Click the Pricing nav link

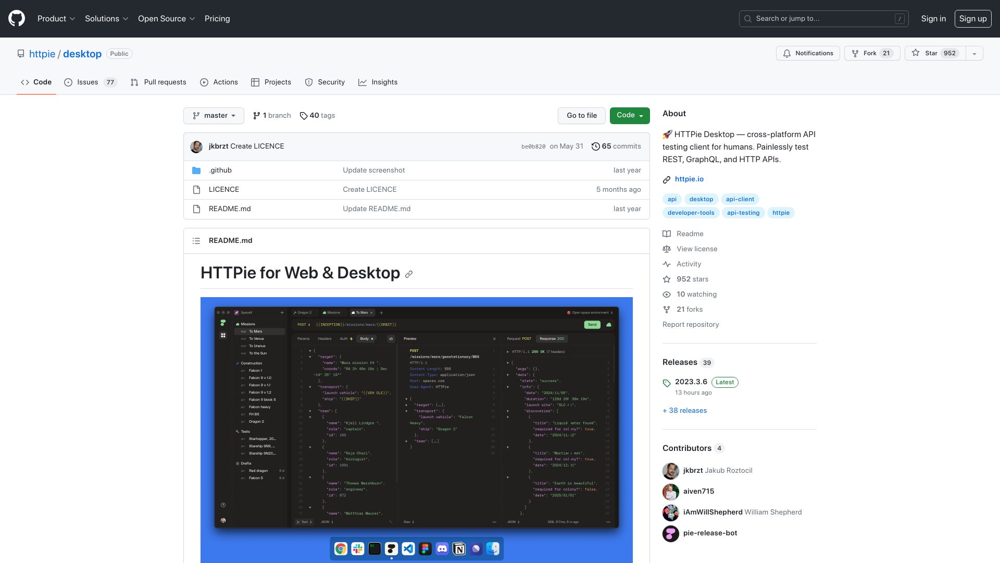(x=217, y=19)
